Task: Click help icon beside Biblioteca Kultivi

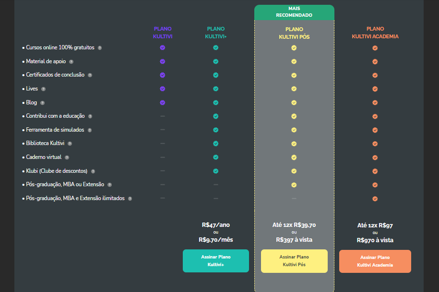Action: tap(70, 144)
